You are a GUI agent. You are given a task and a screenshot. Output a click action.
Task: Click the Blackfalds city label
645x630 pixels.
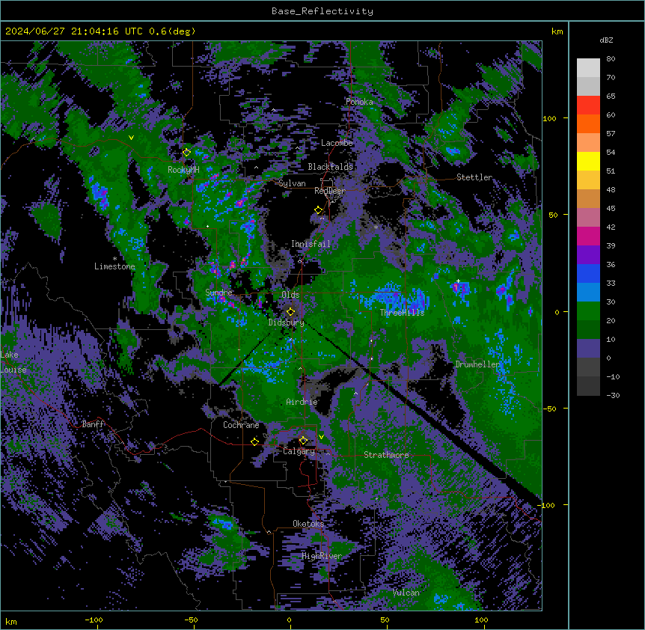tap(330, 167)
